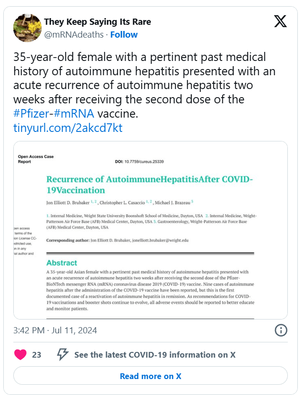Open See the latest COVID-19 information

pyautogui.click(x=155, y=355)
